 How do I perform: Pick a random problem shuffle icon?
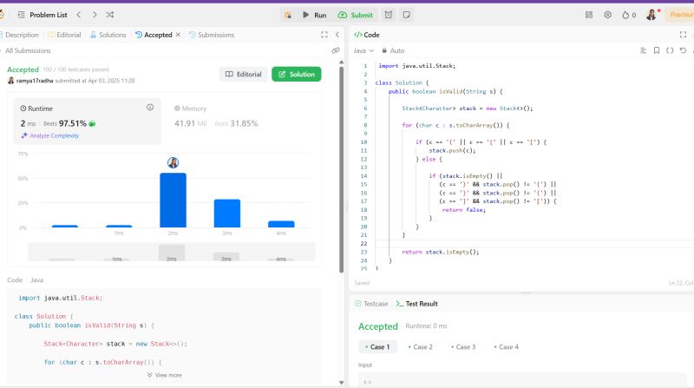click(x=110, y=15)
